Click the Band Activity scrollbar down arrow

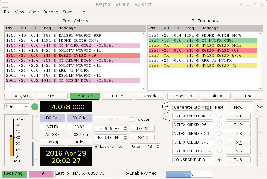point(144,88)
